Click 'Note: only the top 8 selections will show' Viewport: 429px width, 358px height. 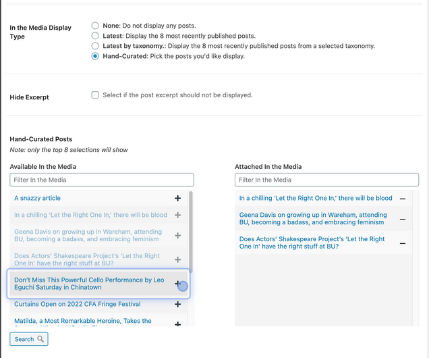tap(69, 150)
